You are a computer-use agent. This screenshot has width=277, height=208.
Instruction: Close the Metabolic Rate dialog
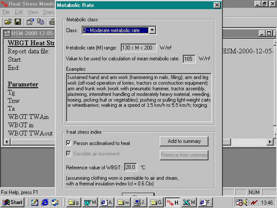pyautogui.click(x=217, y=5)
